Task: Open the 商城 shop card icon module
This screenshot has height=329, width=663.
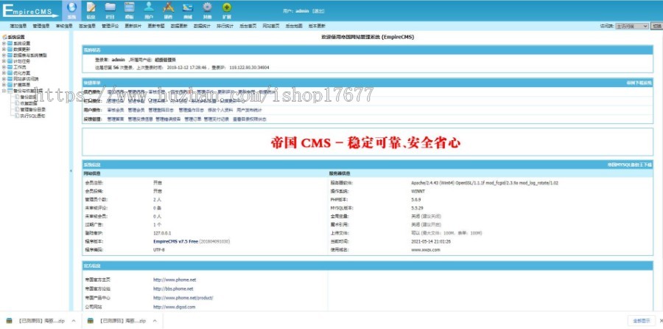Action: pos(188,10)
